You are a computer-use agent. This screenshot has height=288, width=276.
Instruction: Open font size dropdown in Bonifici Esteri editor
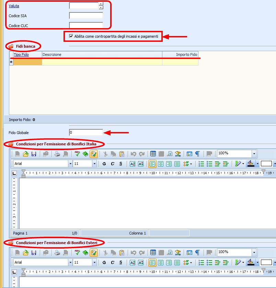point(94,262)
